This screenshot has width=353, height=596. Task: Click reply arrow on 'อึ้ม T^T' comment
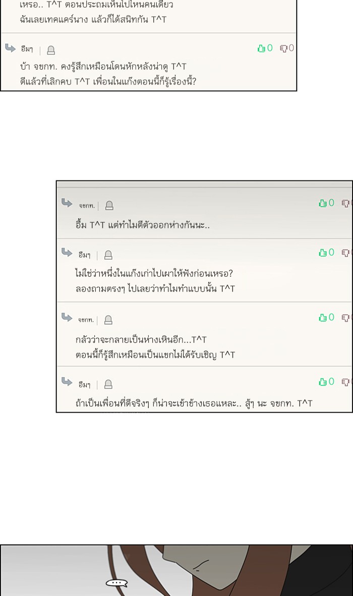point(67,203)
